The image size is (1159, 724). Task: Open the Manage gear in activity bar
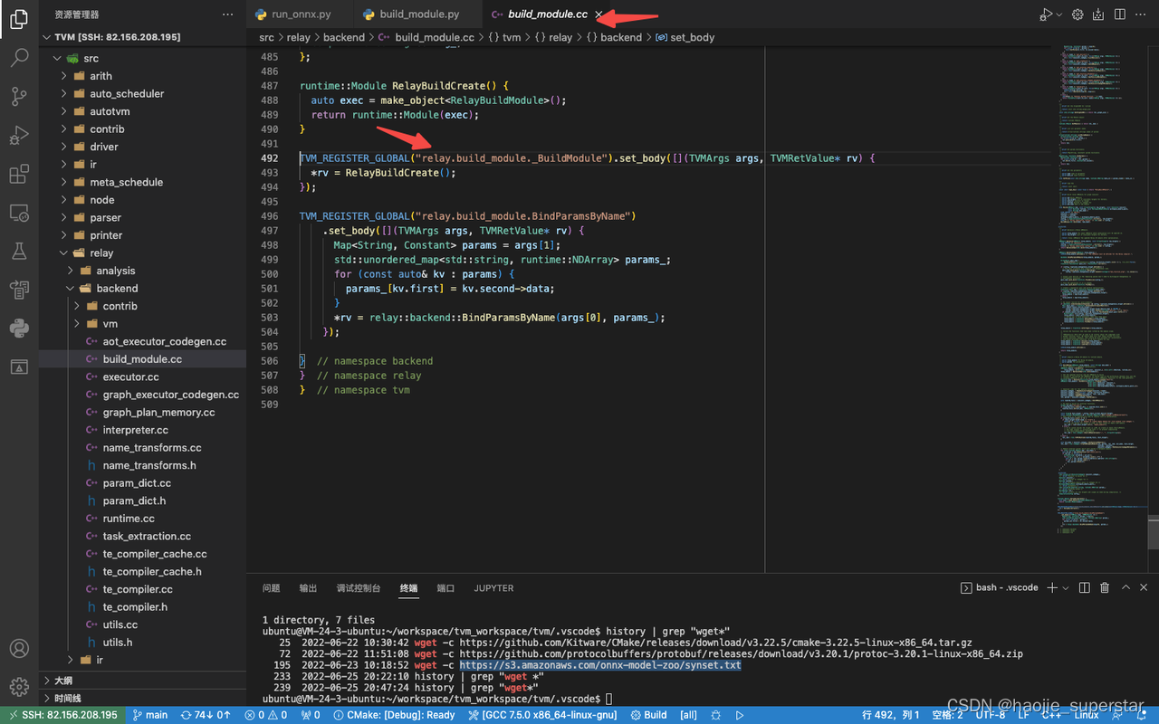pos(19,687)
